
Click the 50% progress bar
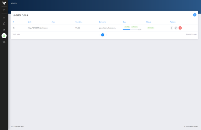(130, 30)
